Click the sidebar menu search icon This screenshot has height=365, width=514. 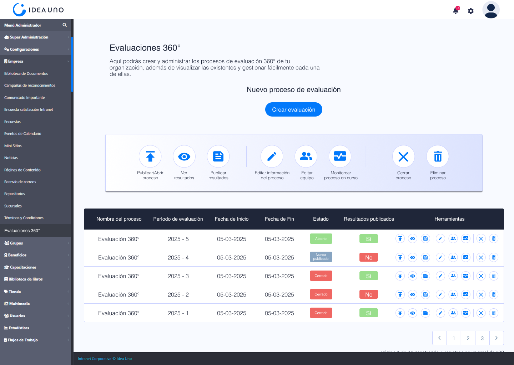click(x=65, y=25)
